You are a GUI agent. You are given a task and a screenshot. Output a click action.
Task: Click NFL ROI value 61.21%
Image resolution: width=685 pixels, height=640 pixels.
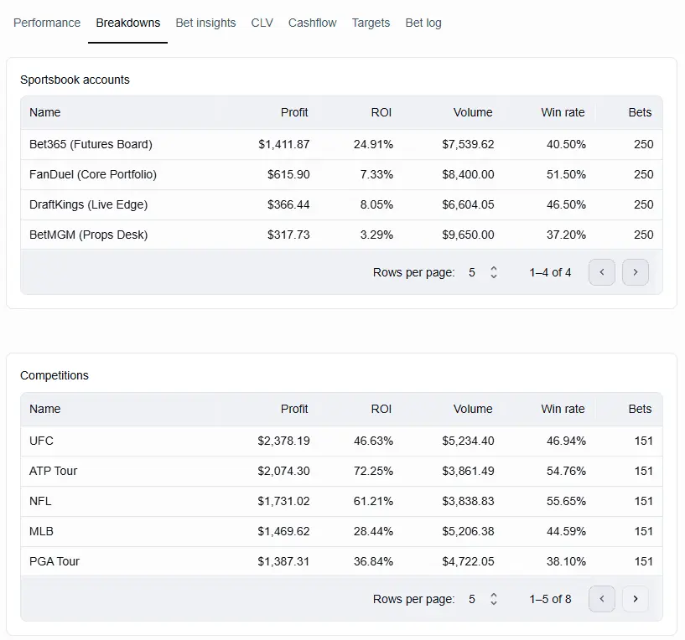(373, 501)
